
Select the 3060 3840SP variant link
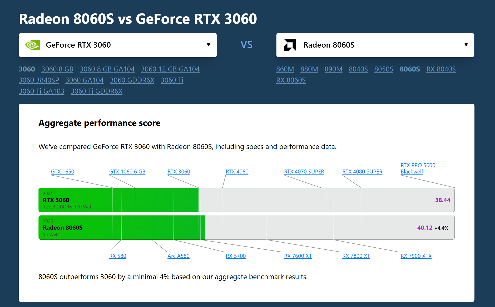(39, 80)
